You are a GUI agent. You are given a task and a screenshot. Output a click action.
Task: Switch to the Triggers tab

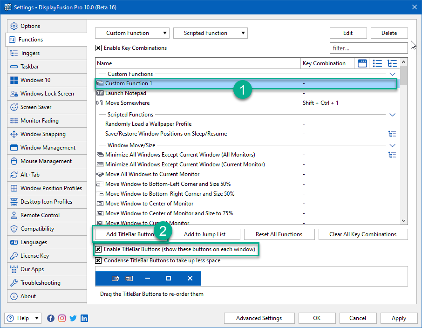click(x=47, y=53)
